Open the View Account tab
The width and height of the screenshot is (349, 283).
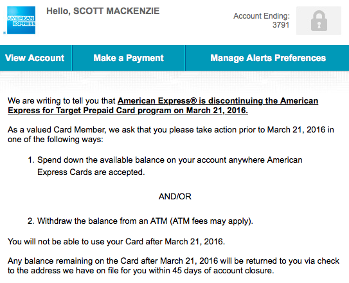(35, 58)
